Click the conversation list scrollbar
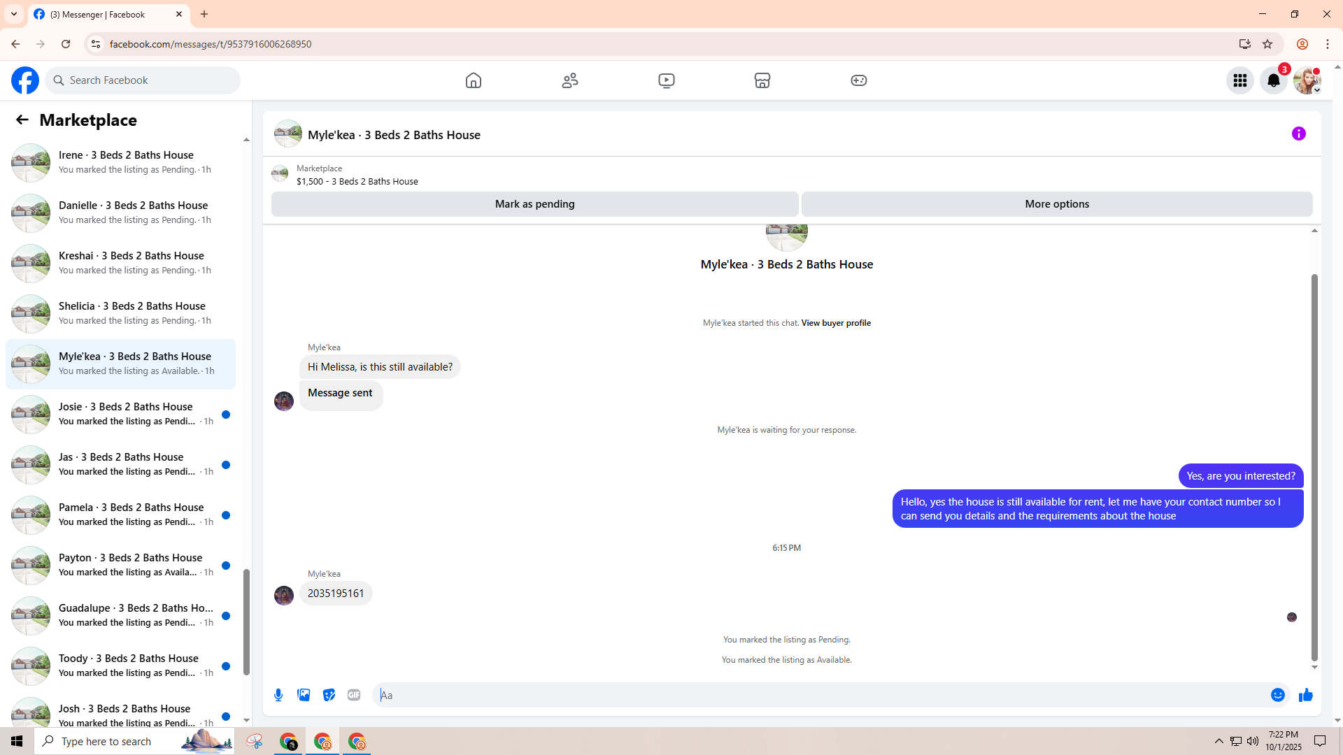Image resolution: width=1343 pixels, height=755 pixels. coord(246,622)
